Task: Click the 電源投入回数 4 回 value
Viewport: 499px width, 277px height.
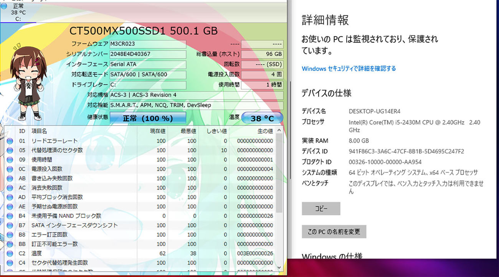Action: [262, 74]
